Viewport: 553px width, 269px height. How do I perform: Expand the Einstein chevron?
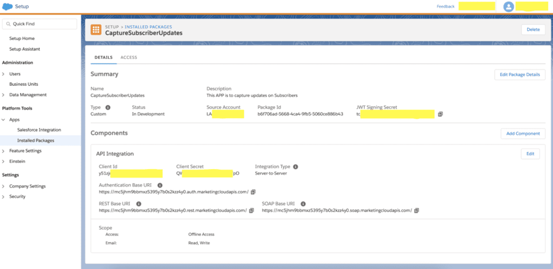pos(4,162)
